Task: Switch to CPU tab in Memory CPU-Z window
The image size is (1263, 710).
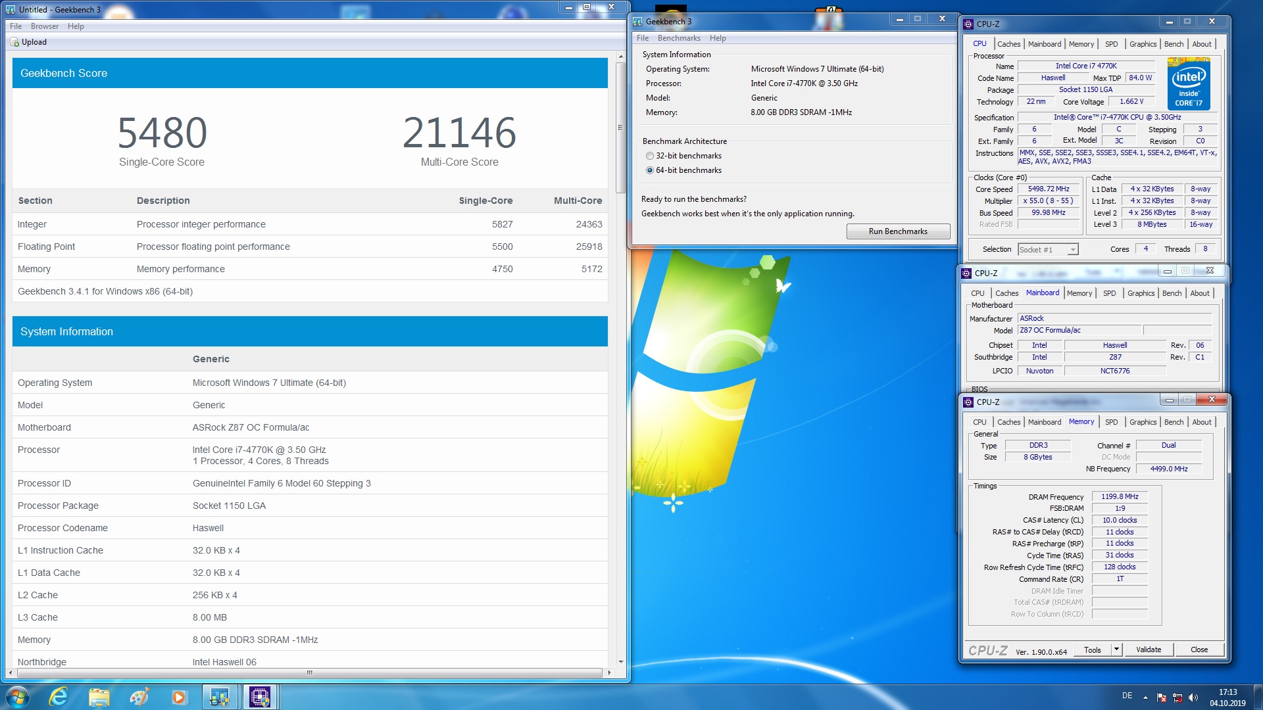Action: (979, 422)
